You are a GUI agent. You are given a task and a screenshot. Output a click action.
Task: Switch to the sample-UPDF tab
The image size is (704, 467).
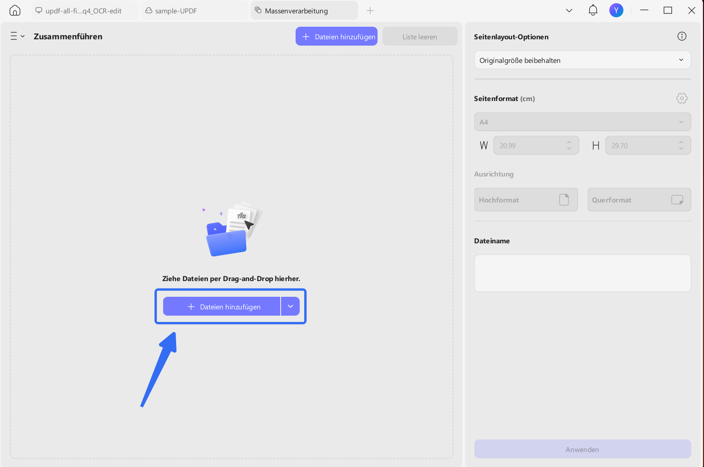tap(177, 11)
